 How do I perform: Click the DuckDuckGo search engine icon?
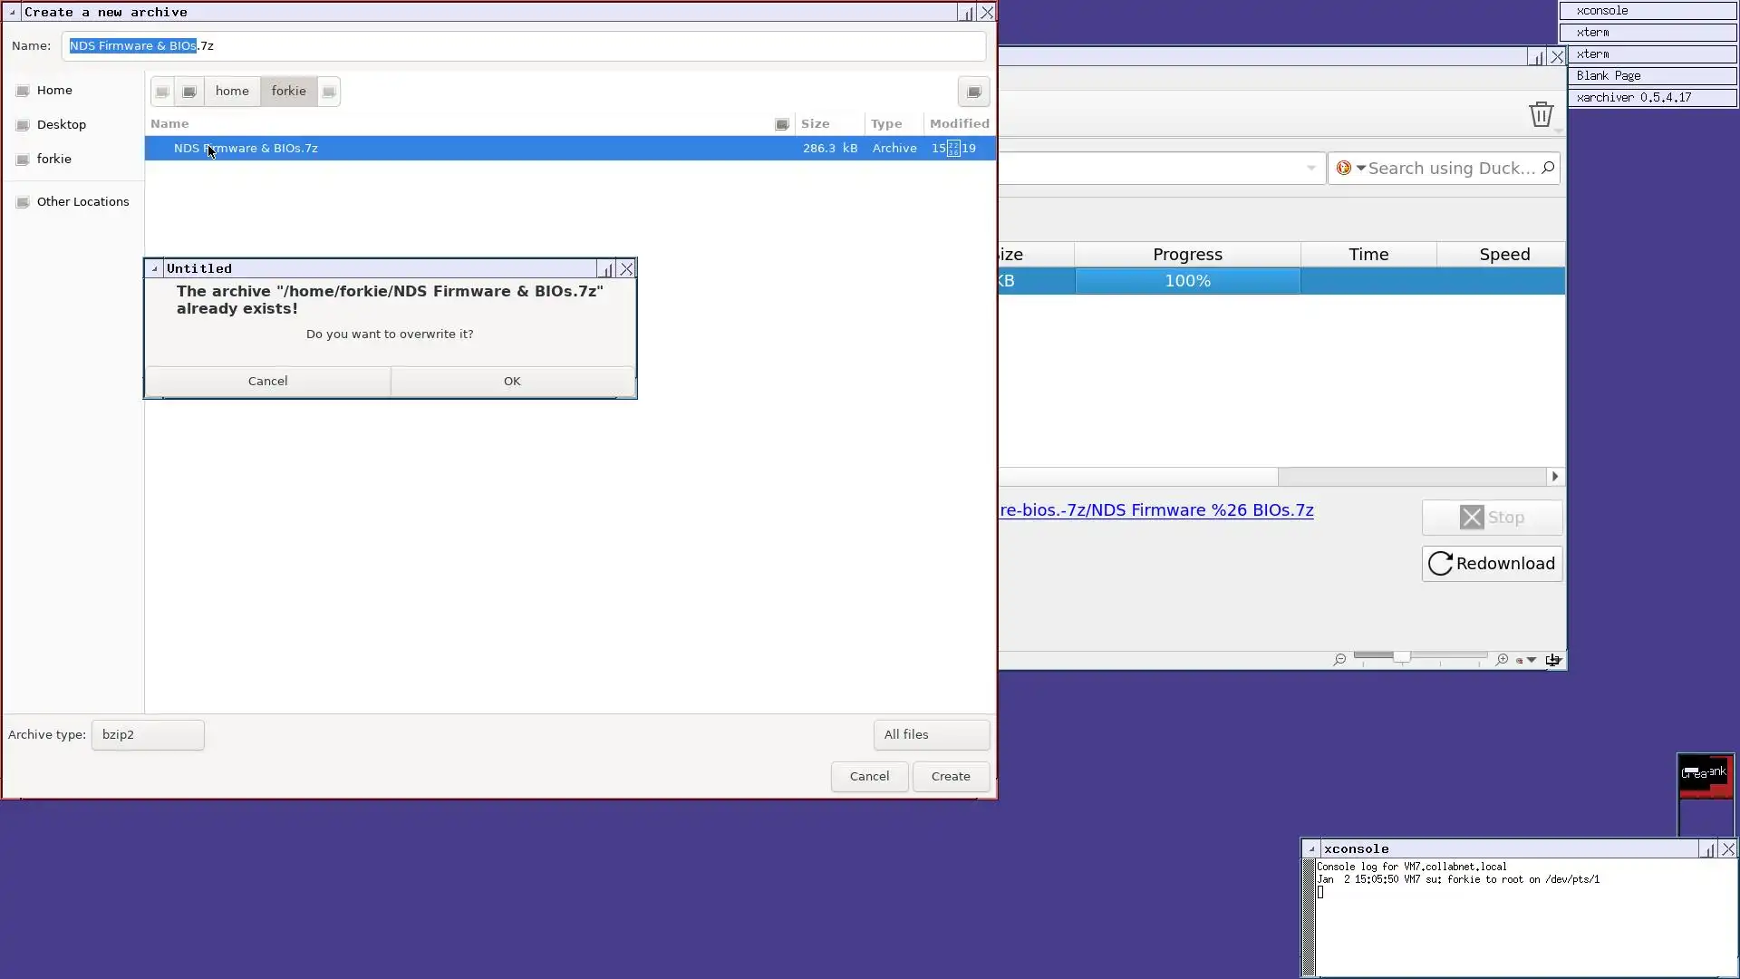[1344, 168]
